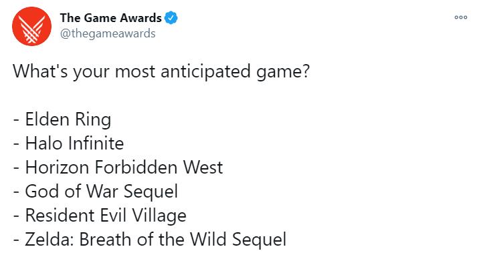This screenshot has width=479, height=269.
Task: Visit the @thegameawards handle
Action: (x=108, y=33)
